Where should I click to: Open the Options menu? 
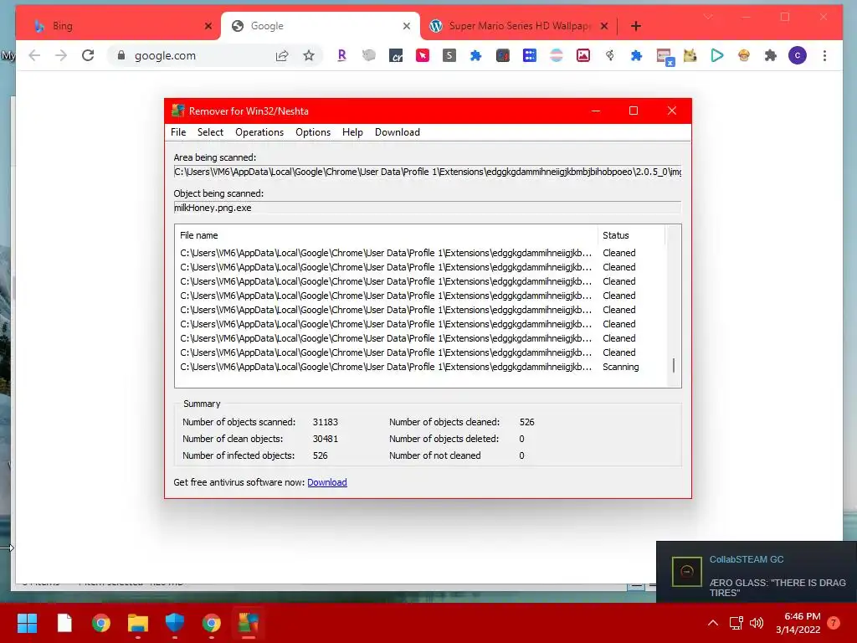pyautogui.click(x=313, y=131)
